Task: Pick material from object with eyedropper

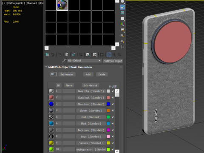Action: click(x=64, y=61)
